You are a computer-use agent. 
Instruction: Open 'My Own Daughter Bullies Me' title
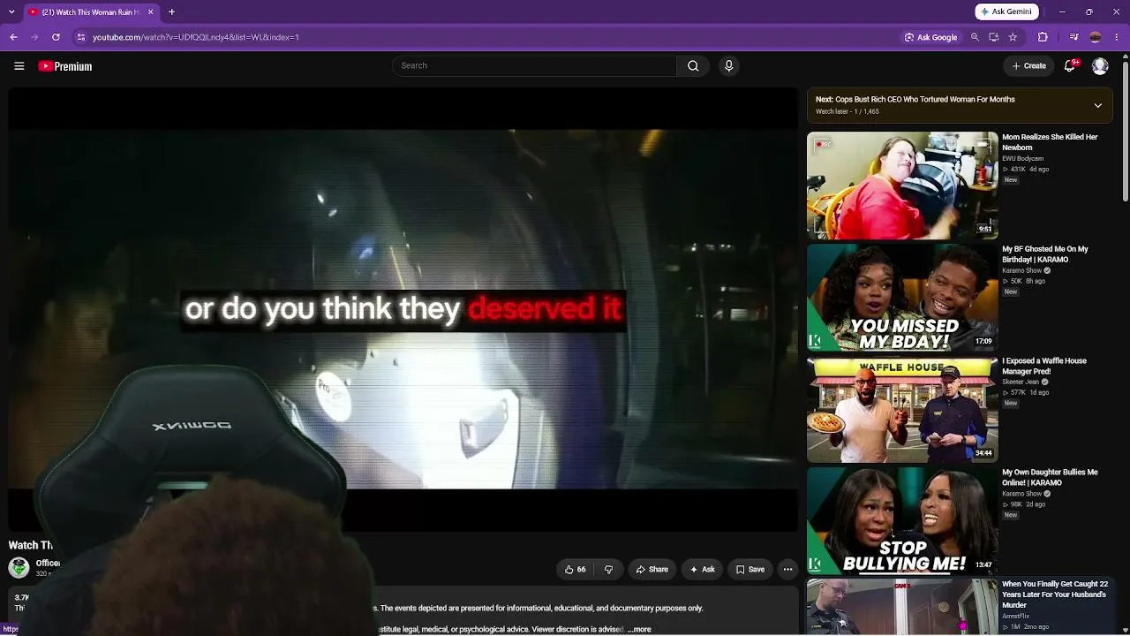coord(1050,478)
